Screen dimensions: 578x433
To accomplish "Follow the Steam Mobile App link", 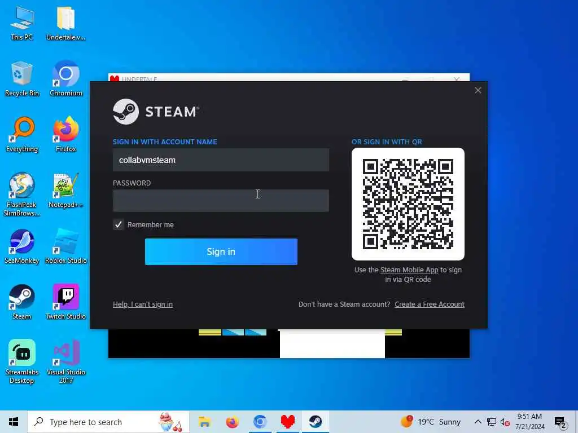I will point(409,270).
